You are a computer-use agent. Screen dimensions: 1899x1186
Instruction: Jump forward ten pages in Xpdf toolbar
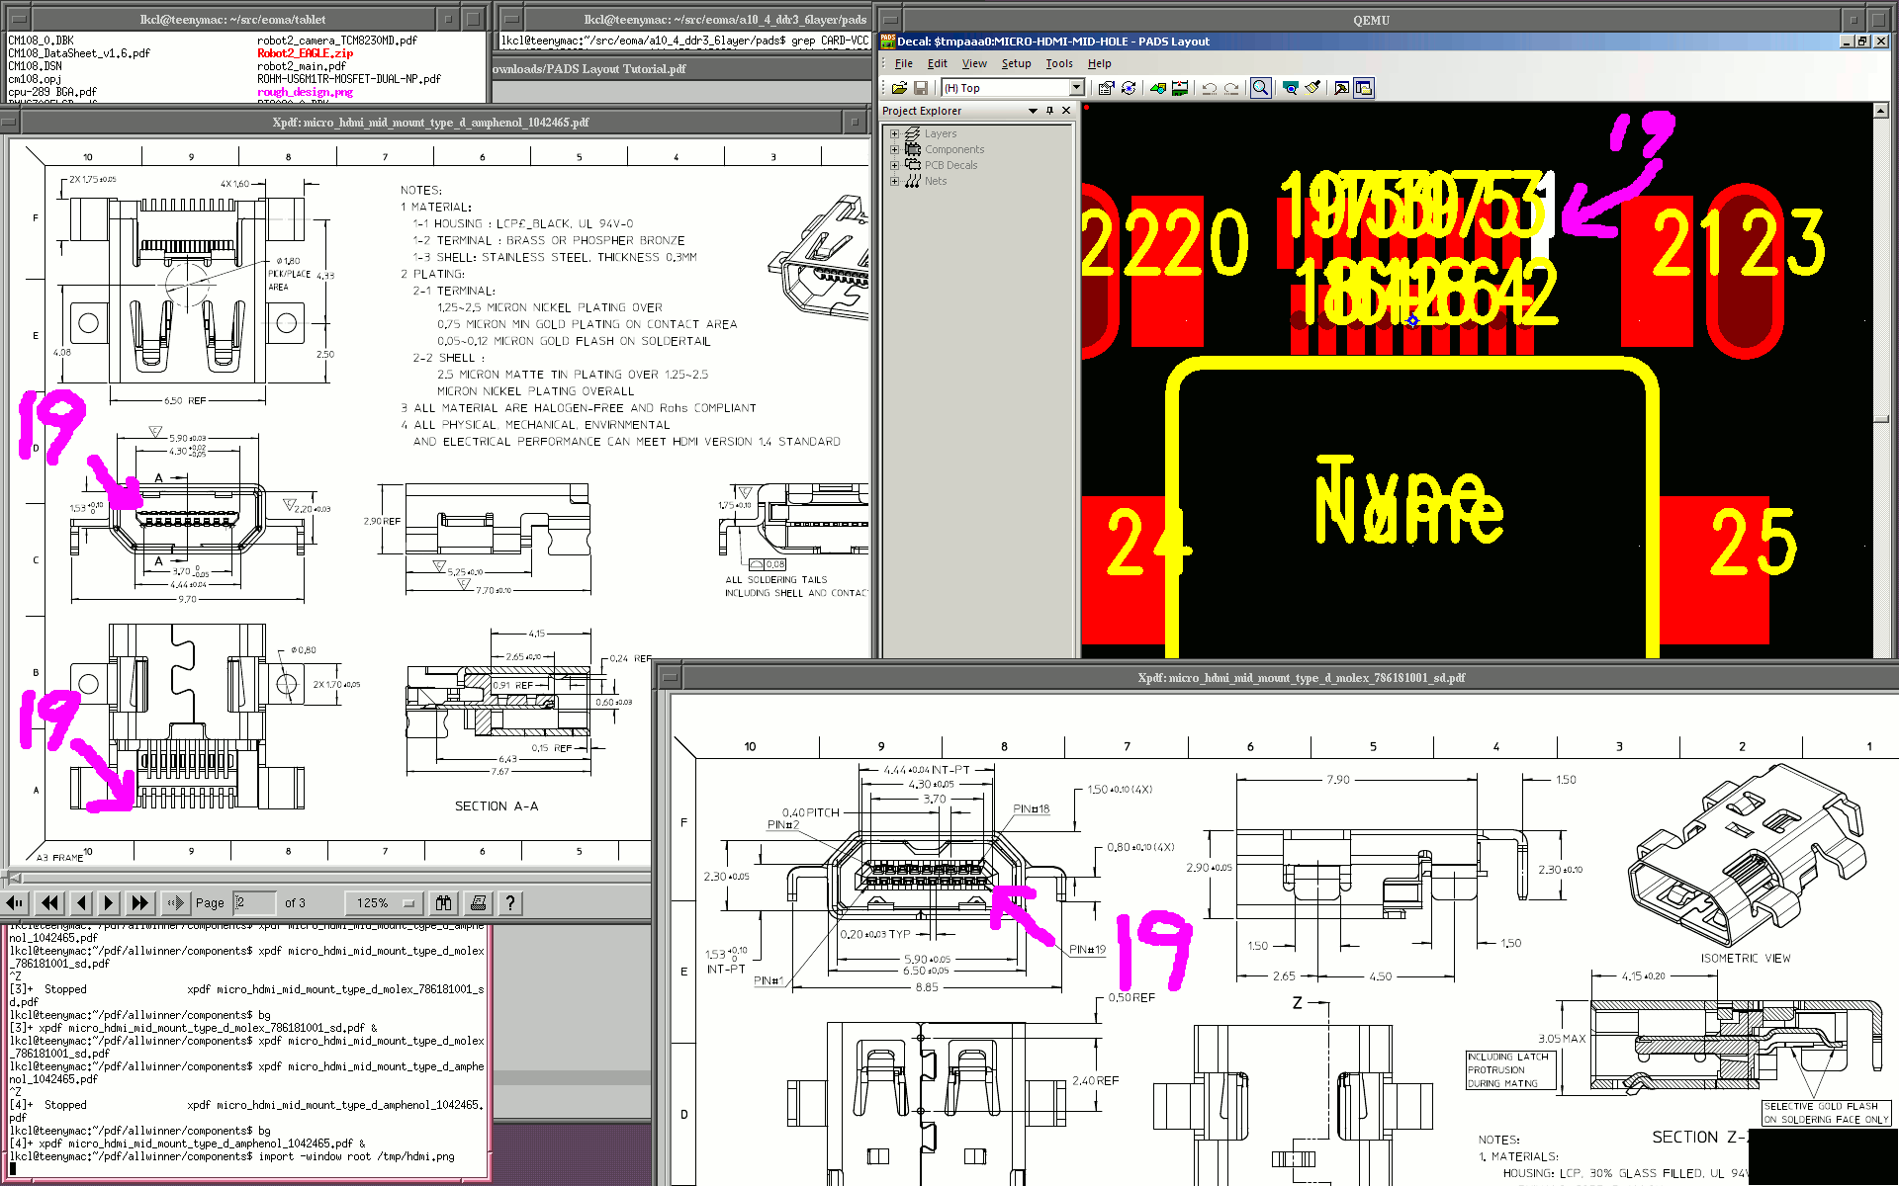pyautogui.click(x=139, y=902)
